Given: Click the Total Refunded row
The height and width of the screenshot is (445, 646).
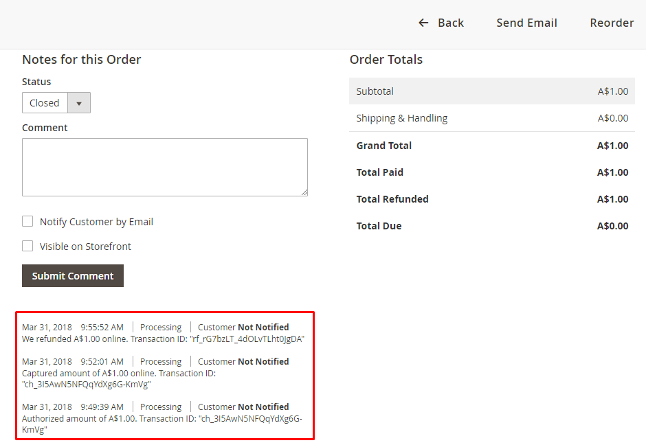Looking at the screenshot, I should pos(491,199).
